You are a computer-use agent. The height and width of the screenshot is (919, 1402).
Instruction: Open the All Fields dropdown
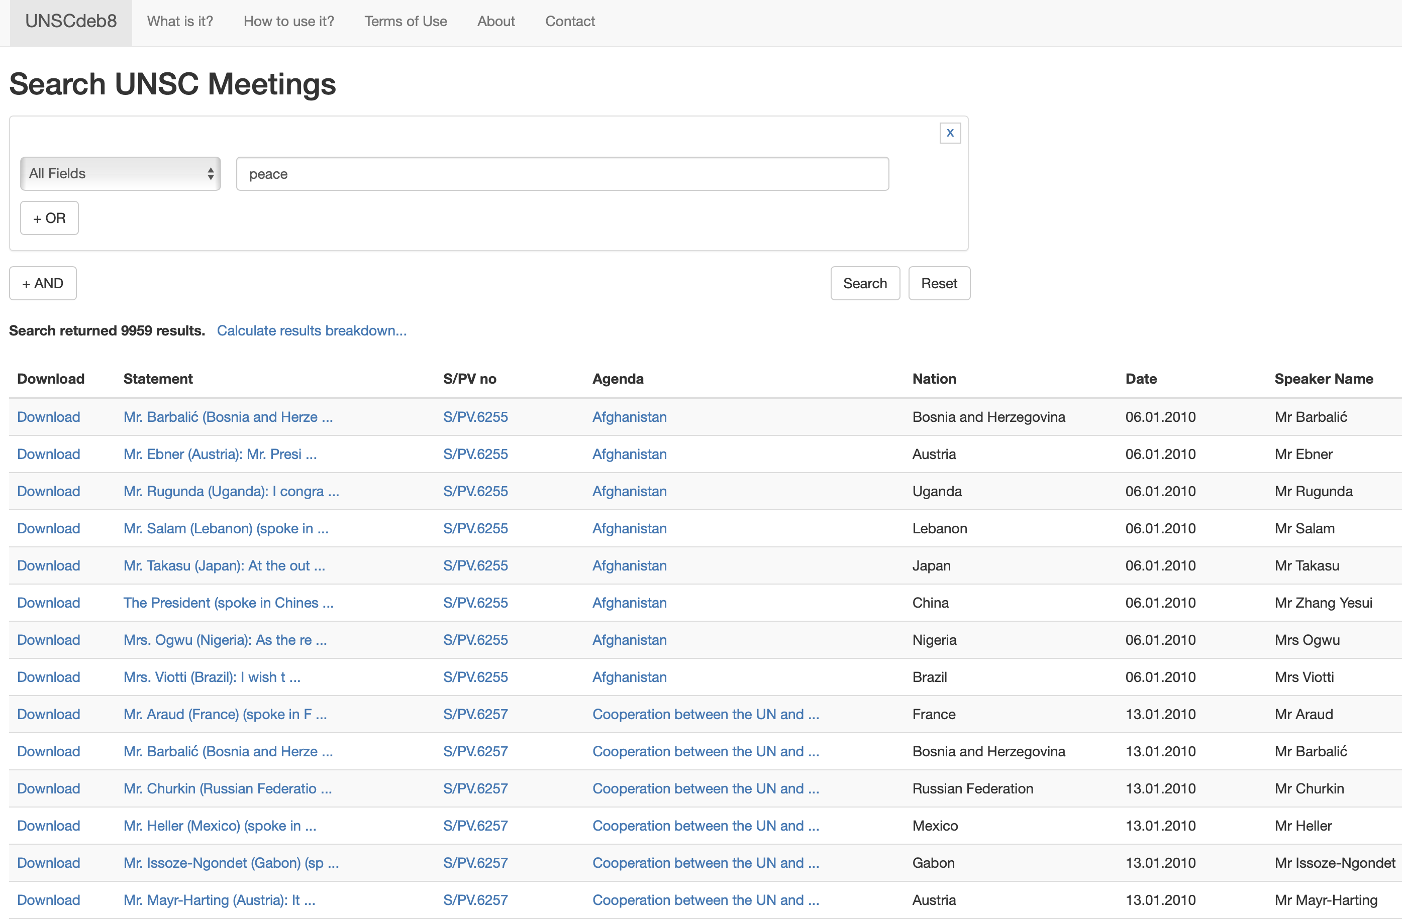click(x=120, y=174)
